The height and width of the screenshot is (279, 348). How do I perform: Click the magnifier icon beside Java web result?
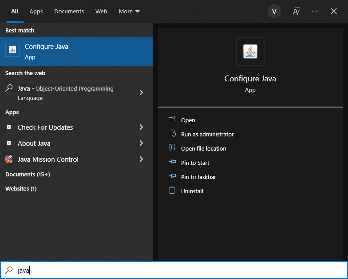[x=9, y=88]
